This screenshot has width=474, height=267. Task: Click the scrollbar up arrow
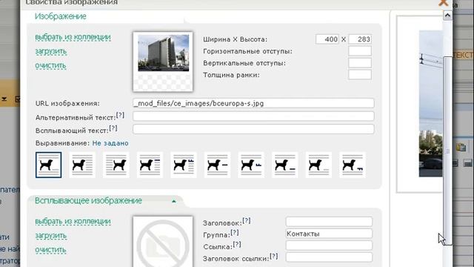tap(447, 15)
